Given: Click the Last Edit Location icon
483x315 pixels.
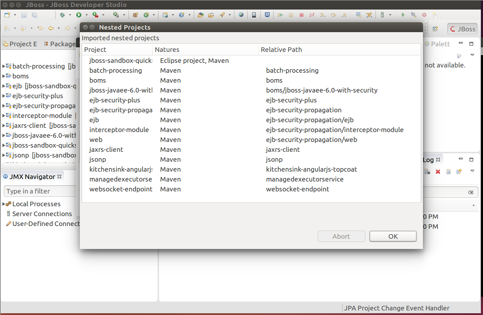Looking at the screenshot, I should (x=40, y=28).
